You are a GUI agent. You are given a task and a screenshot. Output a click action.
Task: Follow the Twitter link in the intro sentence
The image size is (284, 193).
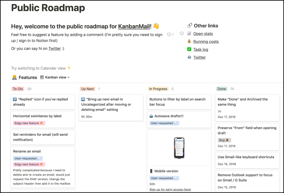pyautogui.click(x=55, y=48)
